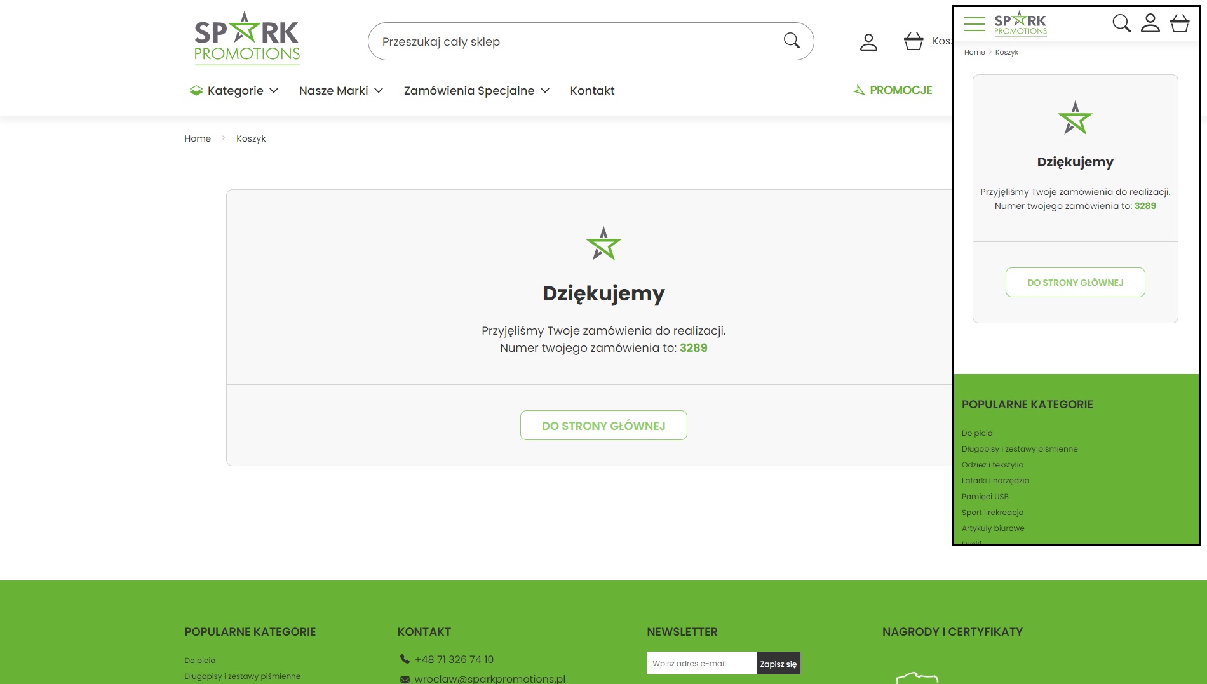This screenshot has height=684, width=1207.
Task: Click the search icon in mobile preview
Action: [x=1121, y=23]
